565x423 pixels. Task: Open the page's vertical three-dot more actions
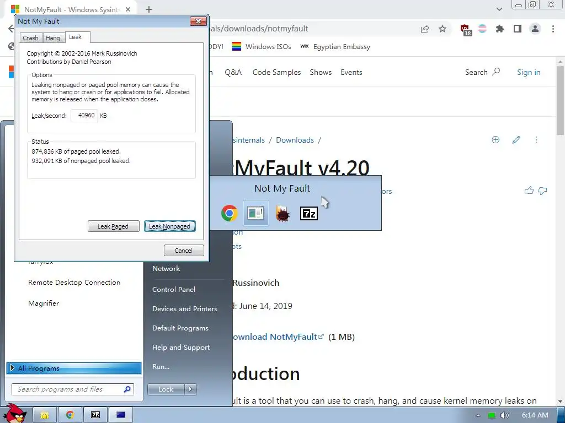point(536,140)
